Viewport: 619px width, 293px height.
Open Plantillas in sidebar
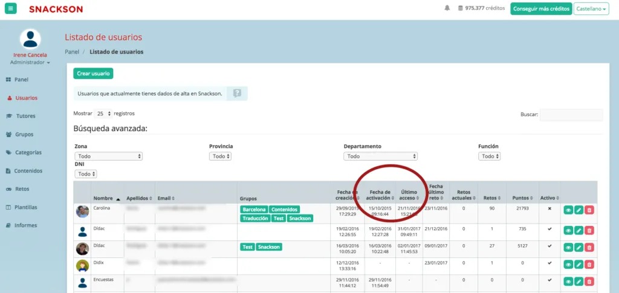(22, 207)
